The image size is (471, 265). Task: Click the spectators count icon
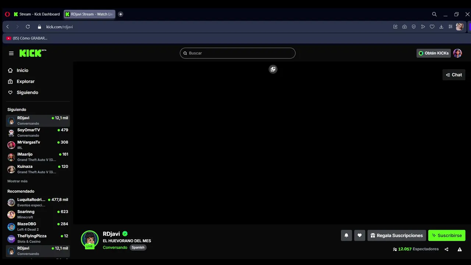pos(395,249)
